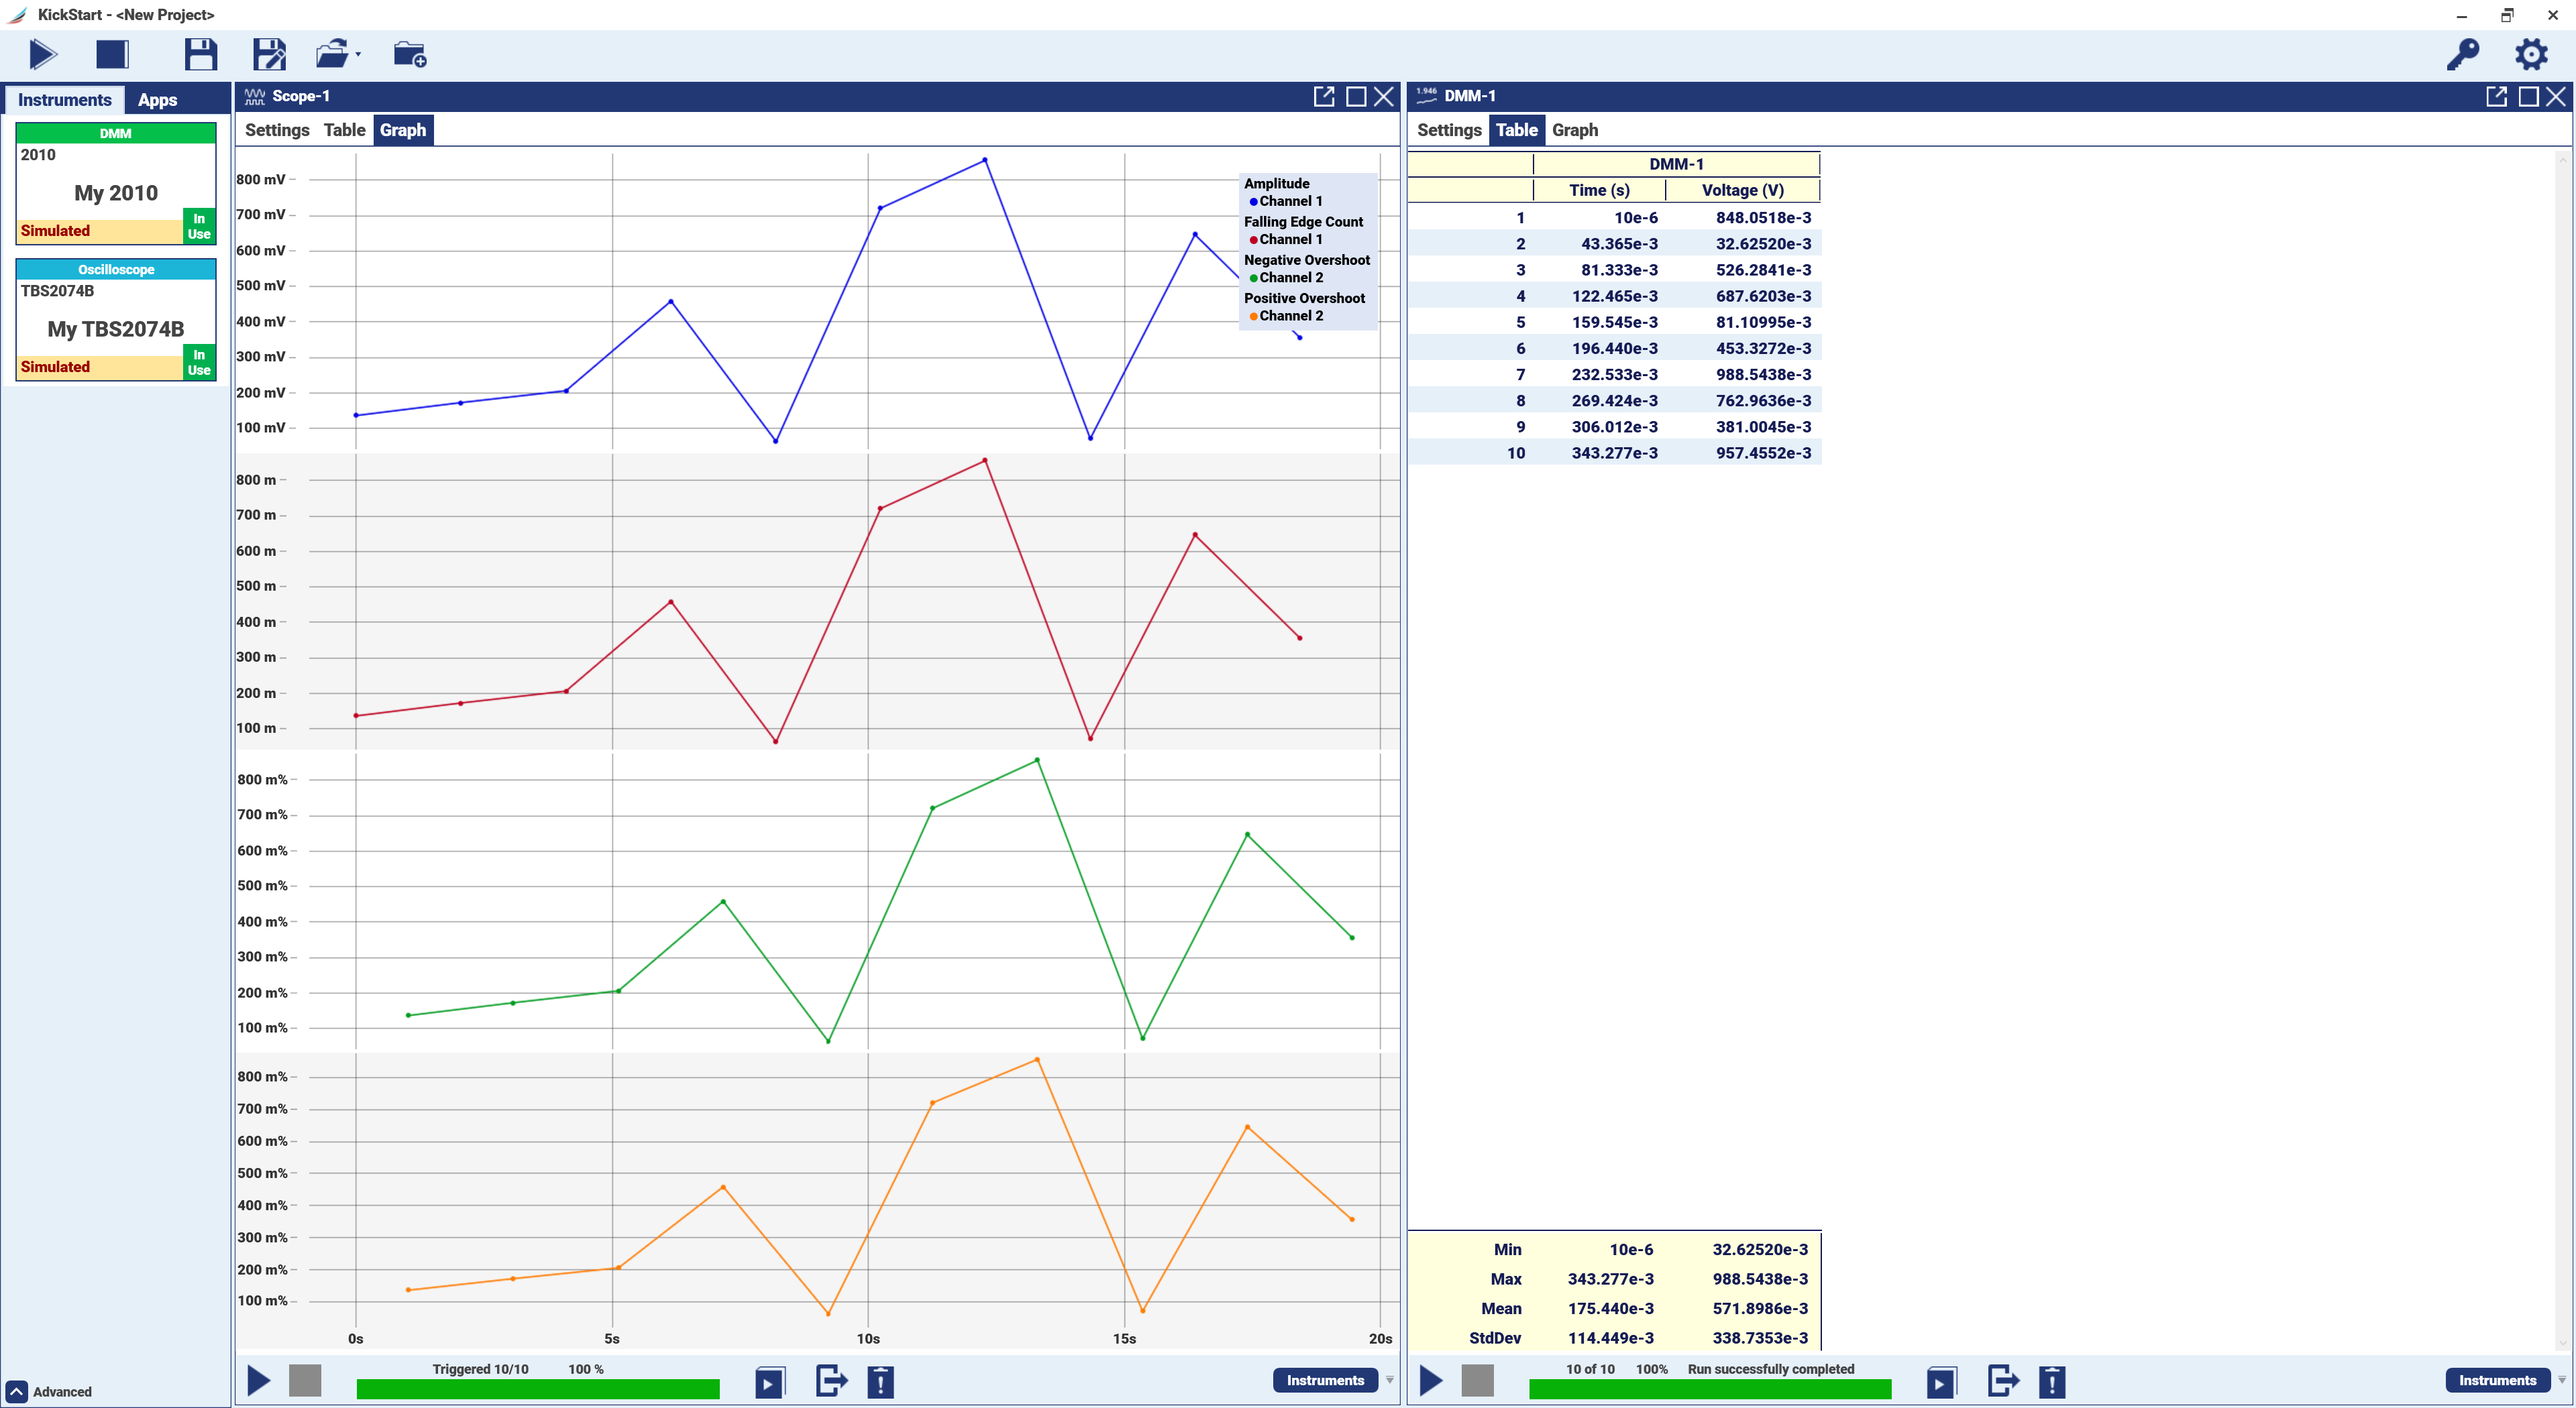Viewport: 2576px width, 1408px height.
Task: Open the dropdown arrow beside Open project icon
Action: 358,54
